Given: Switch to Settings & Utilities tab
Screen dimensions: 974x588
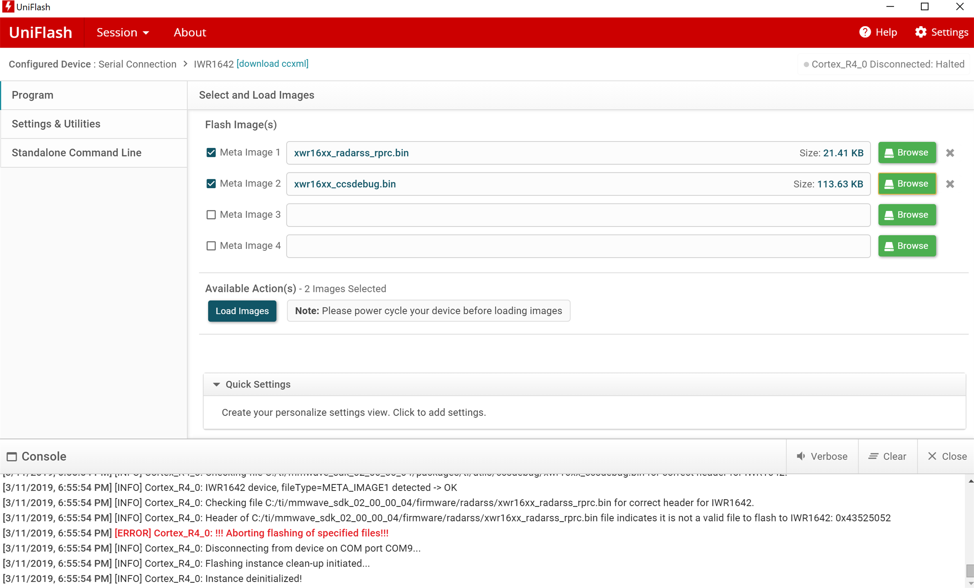Looking at the screenshot, I should [94, 124].
